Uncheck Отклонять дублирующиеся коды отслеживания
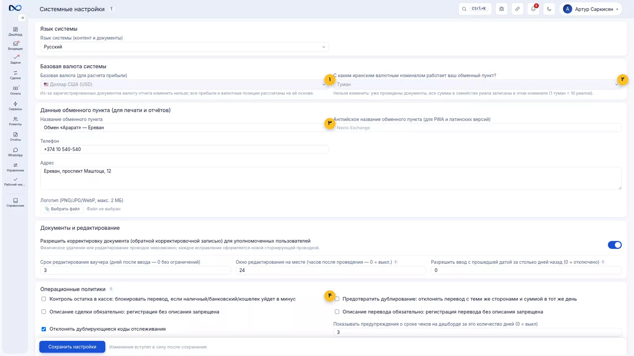 pyautogui.click(x=44, y=329)
